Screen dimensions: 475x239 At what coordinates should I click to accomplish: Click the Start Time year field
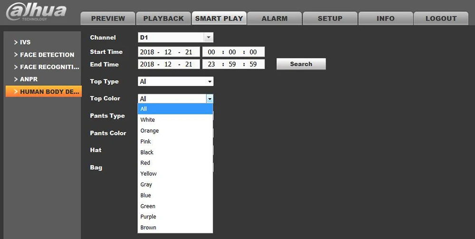[147, 52]
